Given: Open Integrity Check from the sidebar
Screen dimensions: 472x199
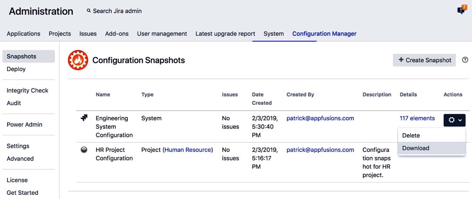Looking at the screenshot, I should pos(27,91).
